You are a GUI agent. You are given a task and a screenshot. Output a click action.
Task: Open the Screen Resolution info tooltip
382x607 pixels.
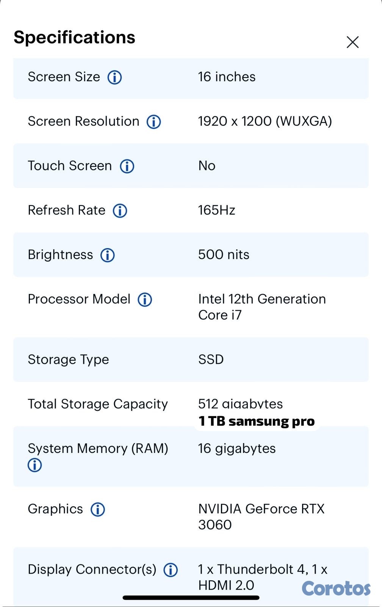(153, 122)
